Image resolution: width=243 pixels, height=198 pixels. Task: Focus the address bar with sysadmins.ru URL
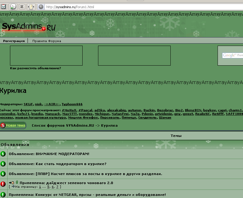tap(144, 7)
